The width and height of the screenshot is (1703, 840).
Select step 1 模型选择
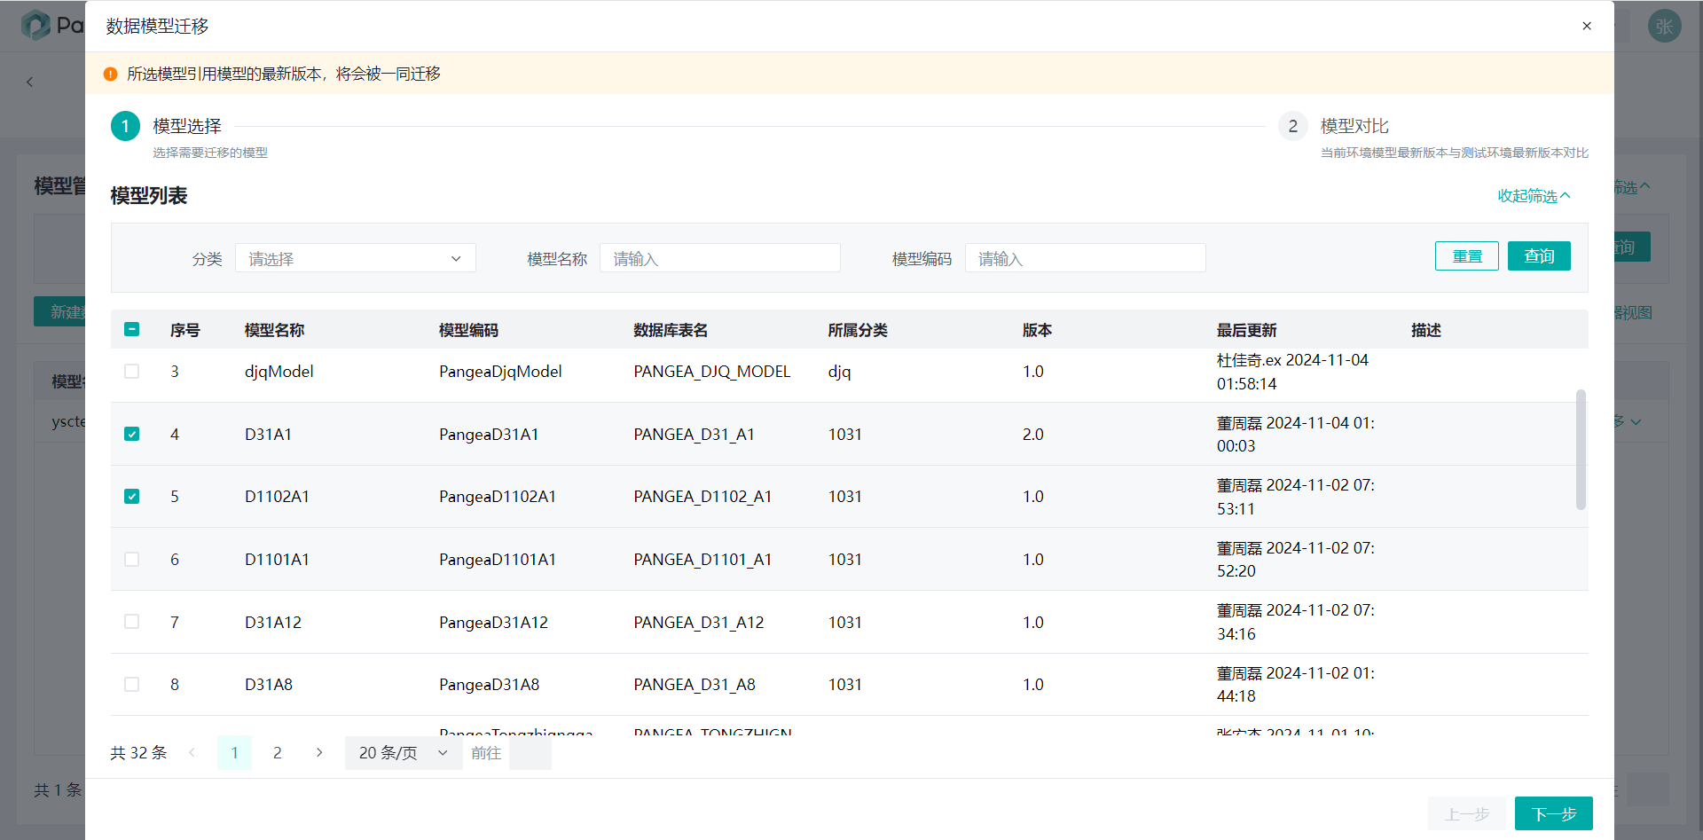187,126
